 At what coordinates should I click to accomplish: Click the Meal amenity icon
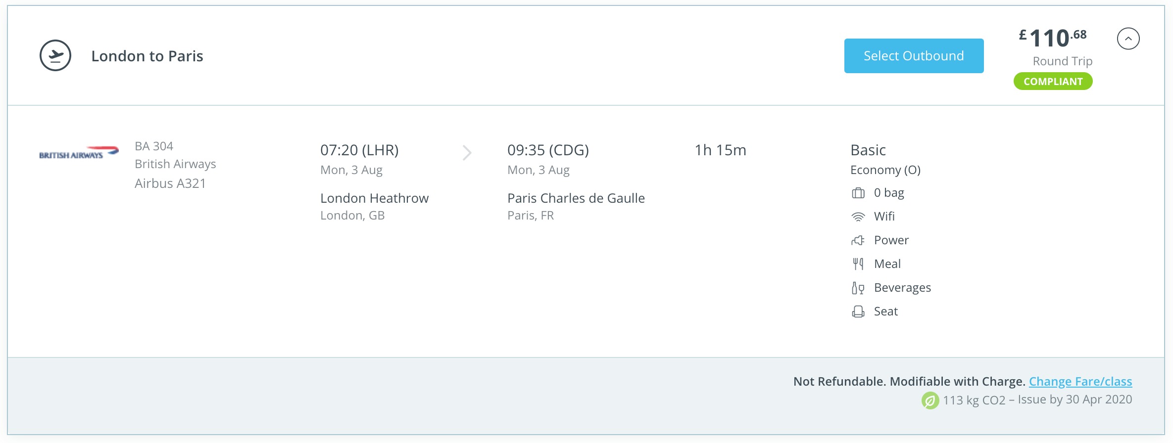(x=857, y=264)
